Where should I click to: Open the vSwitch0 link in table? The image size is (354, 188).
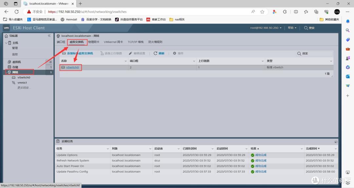pyautogui.click(x=72, y=67)
